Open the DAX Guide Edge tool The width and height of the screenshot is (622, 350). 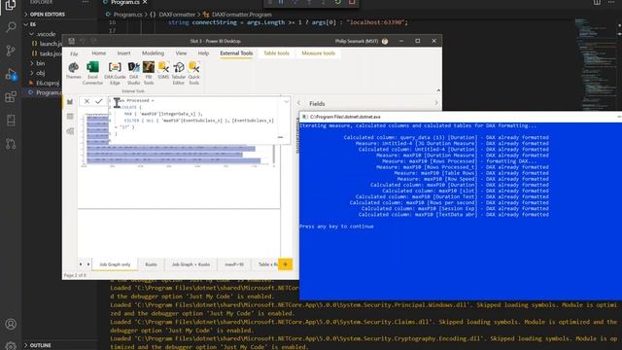pyautogui.click(x=115, y=73)
